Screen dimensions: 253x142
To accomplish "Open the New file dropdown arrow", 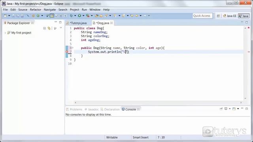I will tap(9, 16).
